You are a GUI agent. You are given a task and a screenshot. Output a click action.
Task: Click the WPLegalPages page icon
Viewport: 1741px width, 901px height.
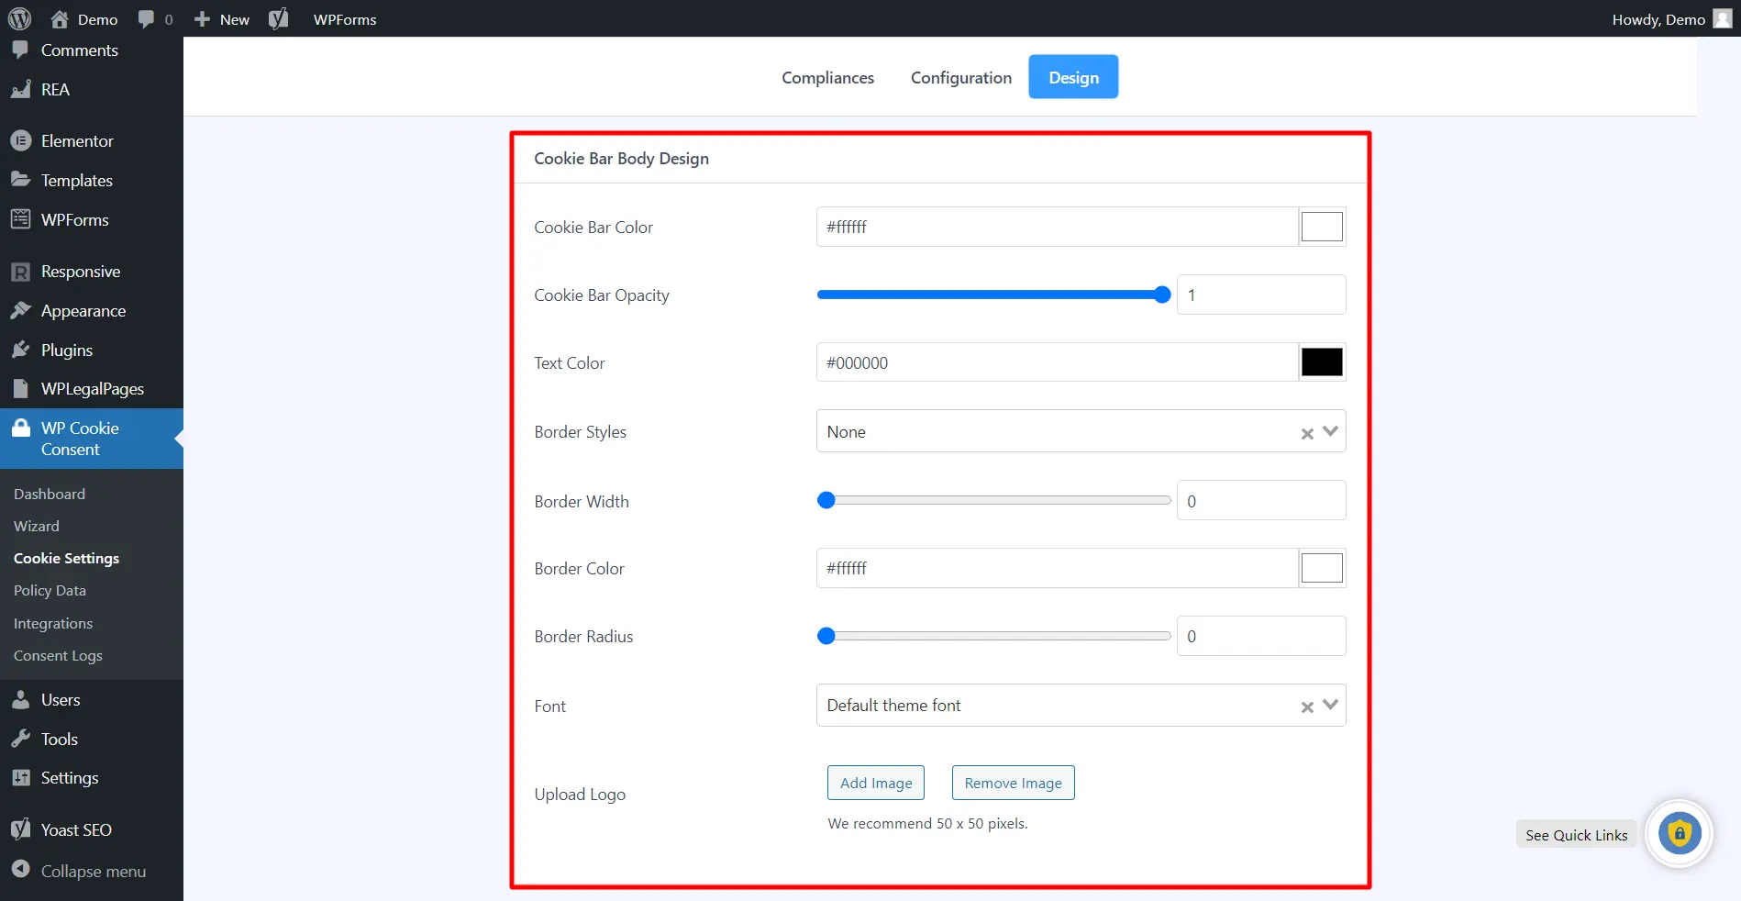click(x=21, y=389)
